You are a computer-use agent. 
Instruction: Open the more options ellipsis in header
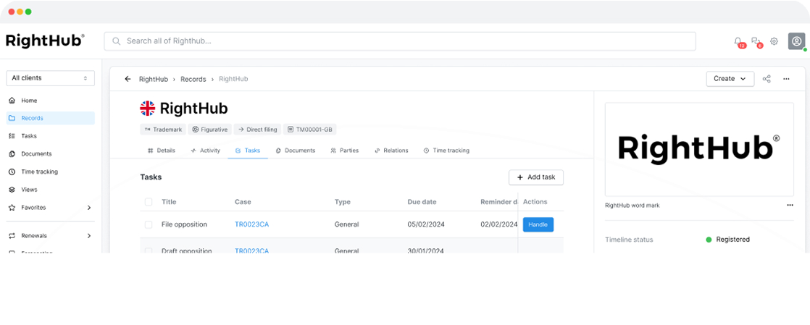786,79
